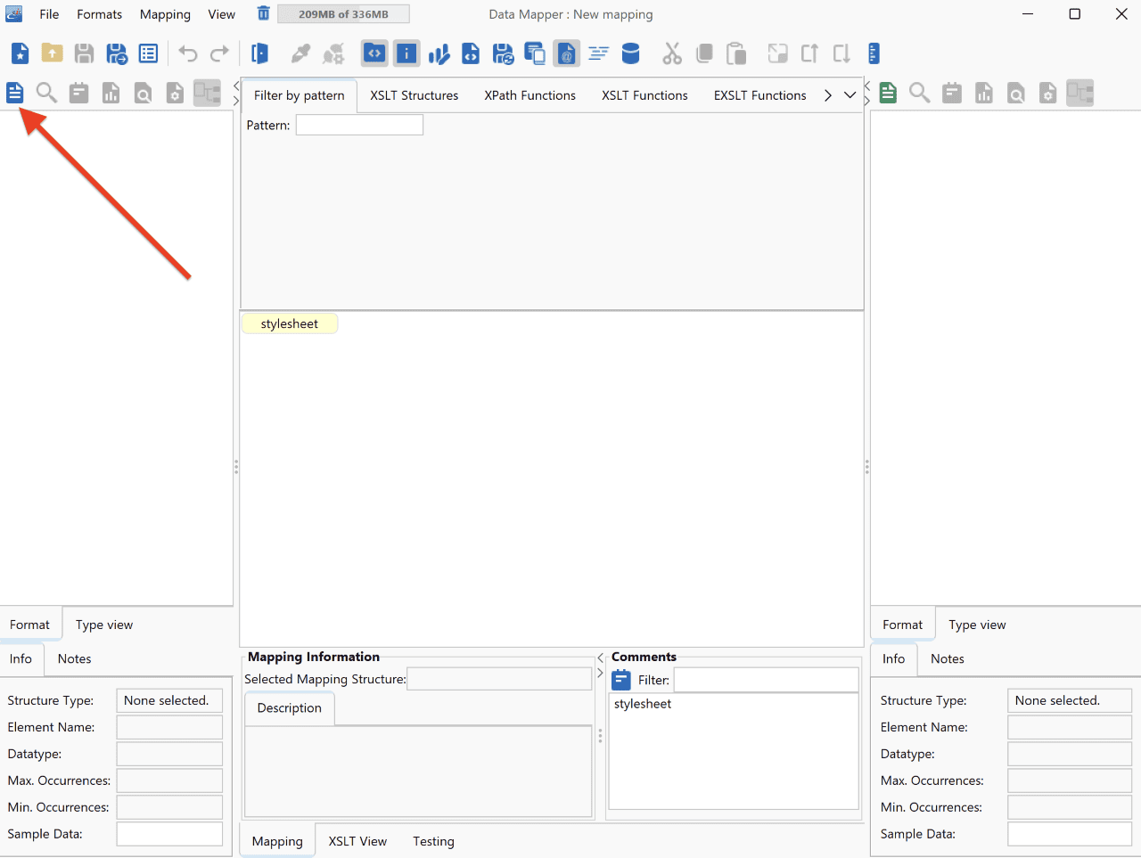Toggle the tree structure view in right panel
Viewport: 1141px width, 858px height.
pyautogui.click(x=1079, y=93)
